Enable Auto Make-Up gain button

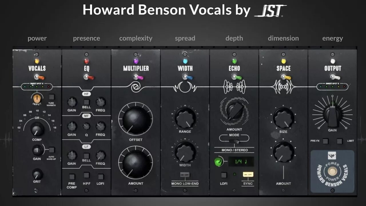pyautogui.click(x=52, y=150)
